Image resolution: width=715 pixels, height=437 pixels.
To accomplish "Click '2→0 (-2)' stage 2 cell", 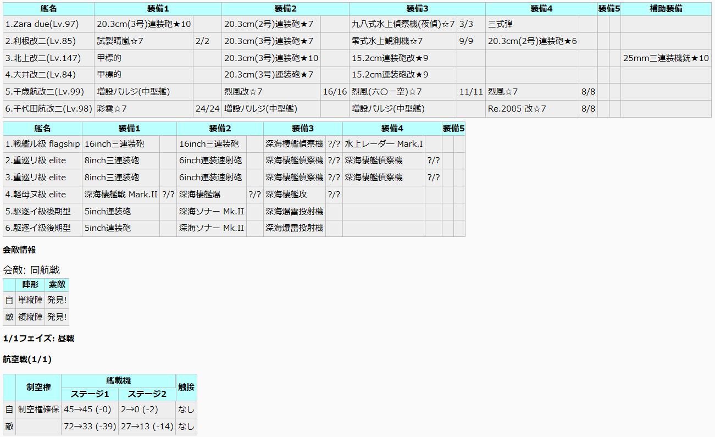I will (x=147, y=410).
